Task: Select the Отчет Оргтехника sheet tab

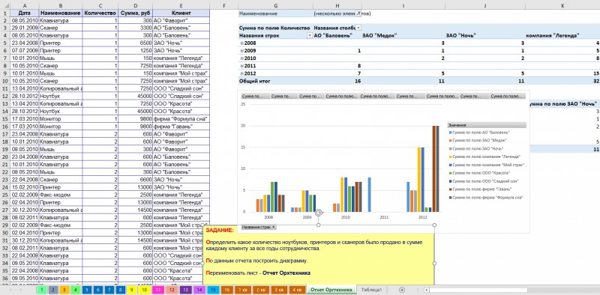Action: (x=331, y=290)
